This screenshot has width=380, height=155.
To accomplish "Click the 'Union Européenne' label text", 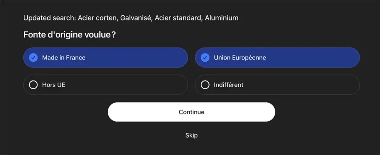I will (x=240, y=58).
